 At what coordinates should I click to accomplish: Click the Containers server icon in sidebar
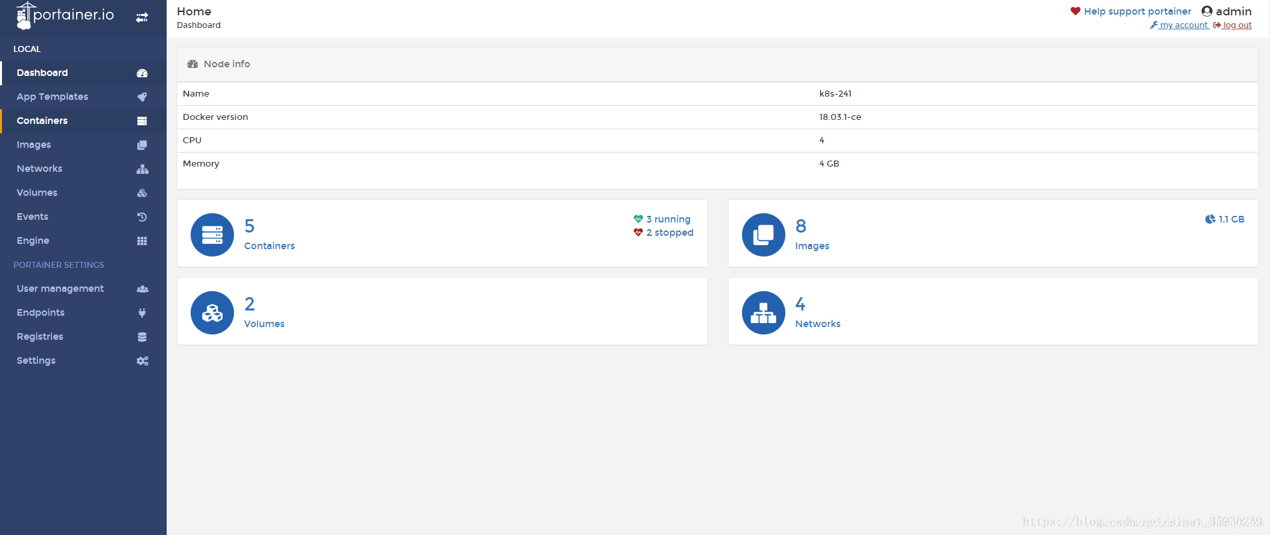pyautogui.click(x=142, y=121)
